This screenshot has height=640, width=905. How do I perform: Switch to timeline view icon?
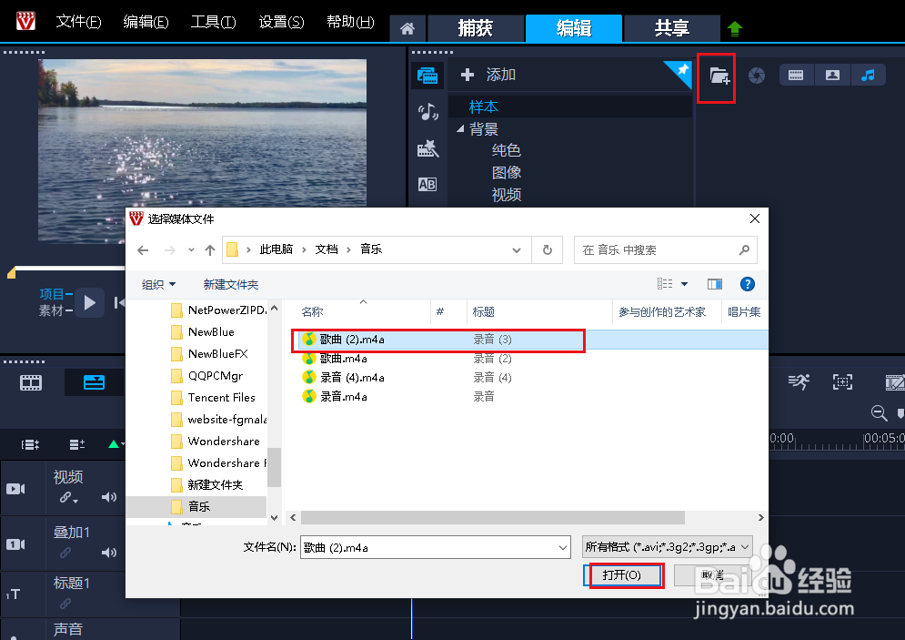tap(94, 382)
